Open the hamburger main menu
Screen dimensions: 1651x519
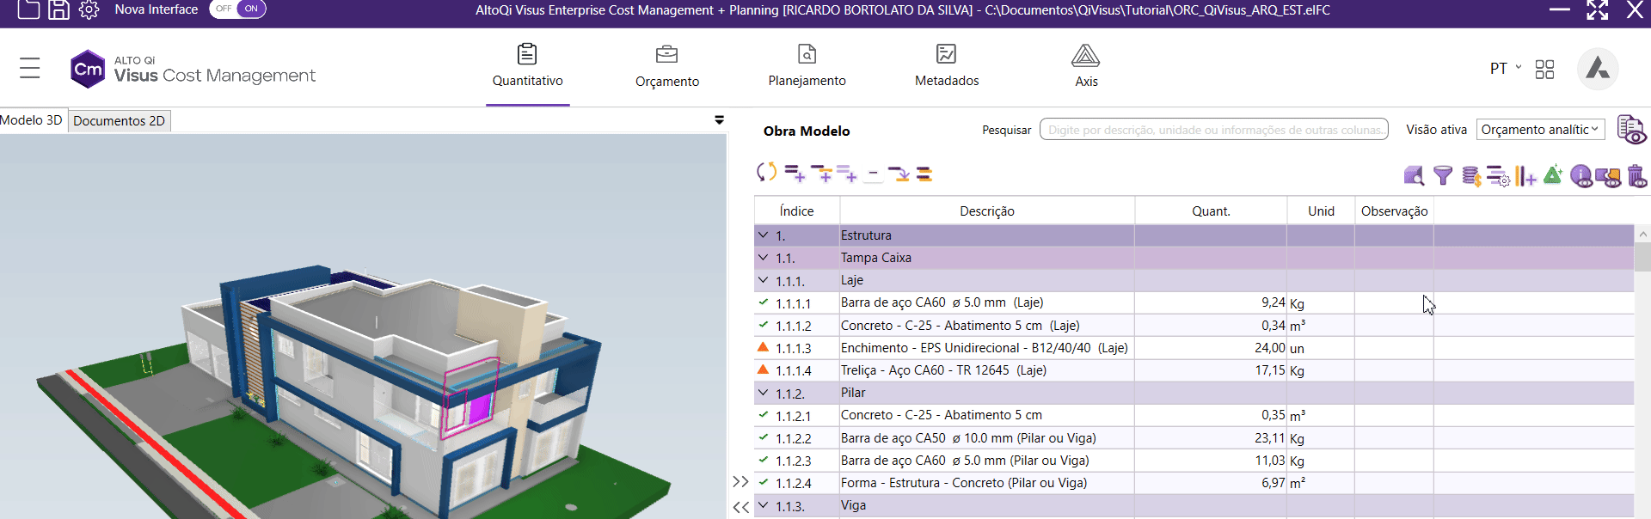[x=30, y=68]
